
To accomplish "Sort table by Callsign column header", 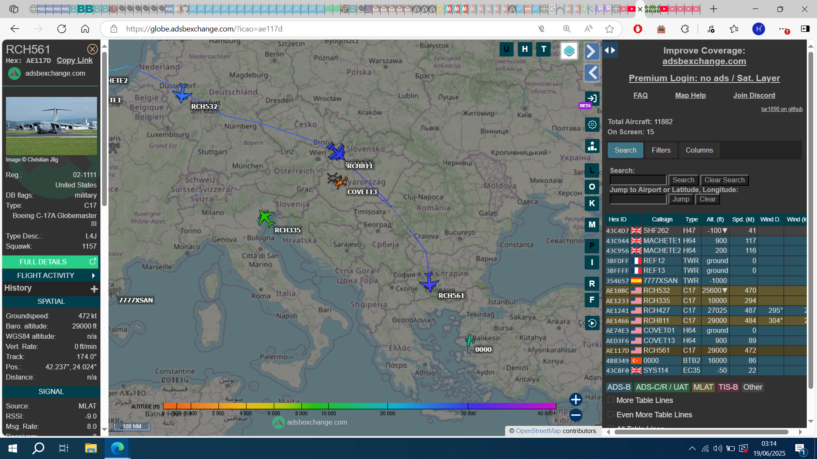I will pos(662,220).
